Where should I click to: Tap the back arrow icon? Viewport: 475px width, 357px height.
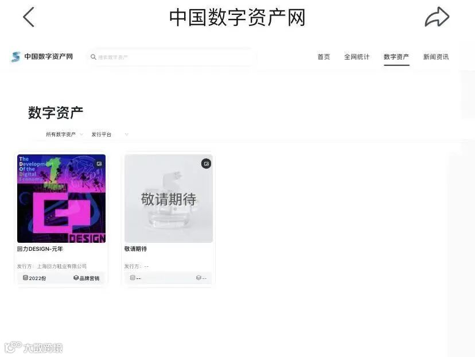[x=29, y=17]
